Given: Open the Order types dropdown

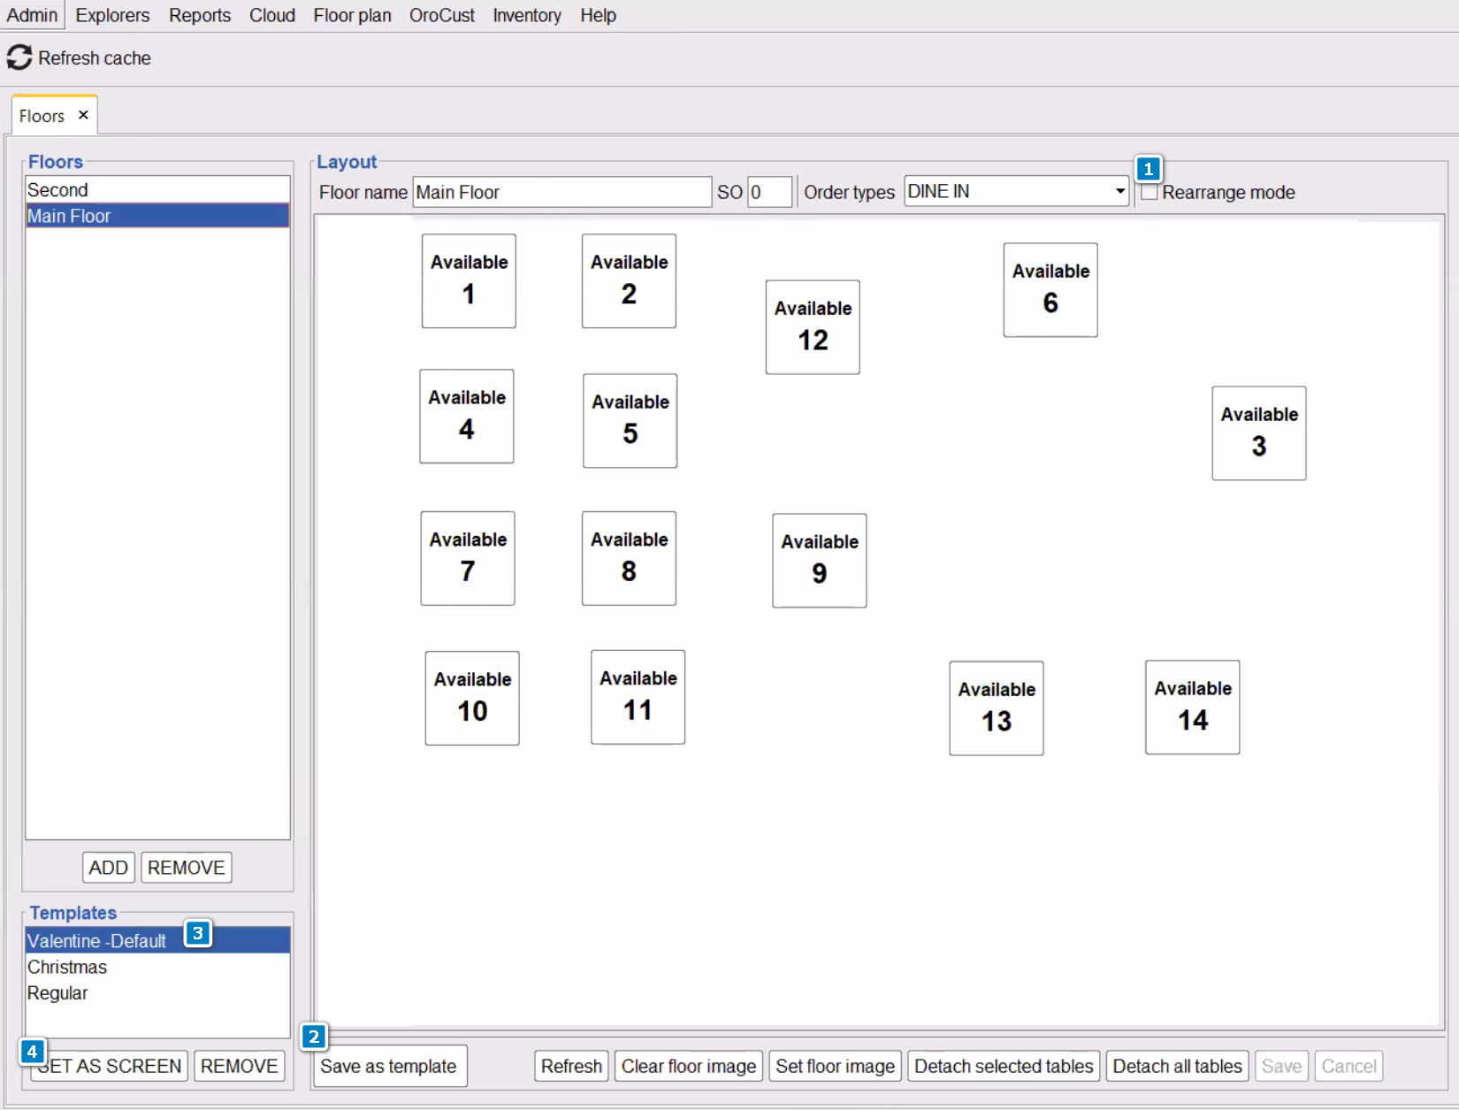Looking at the screenshot, I should (1017, 191).
